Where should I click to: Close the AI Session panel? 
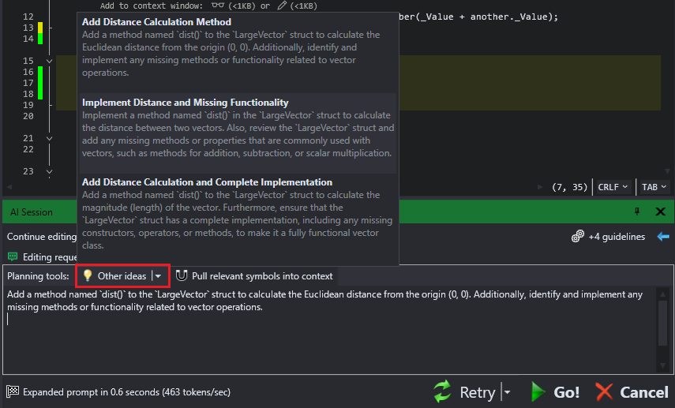coord(660,211)
